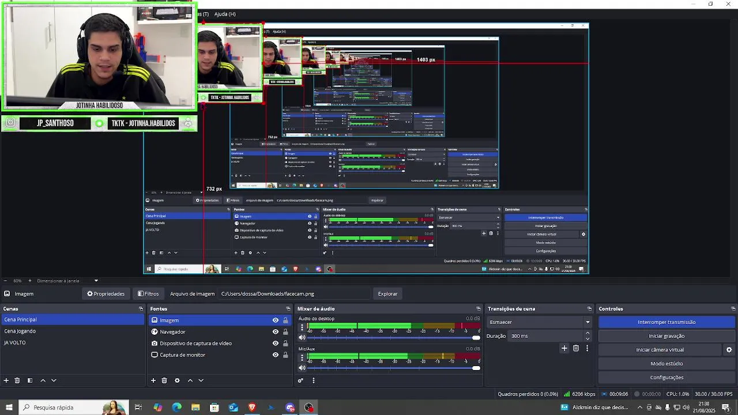Remove selected scene using the trash icon
Screen dimensions: 738x415
17,380
